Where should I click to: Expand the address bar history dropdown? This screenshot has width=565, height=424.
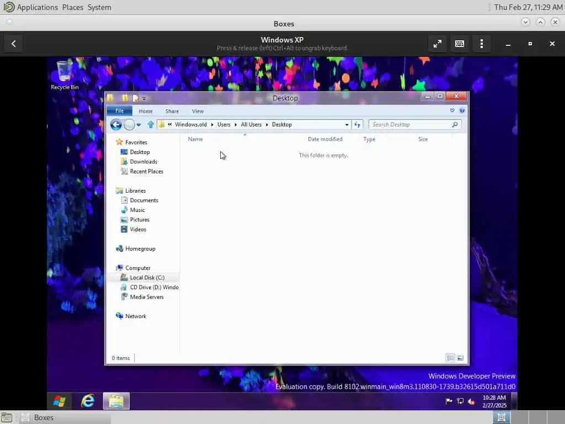coord(347,125)
